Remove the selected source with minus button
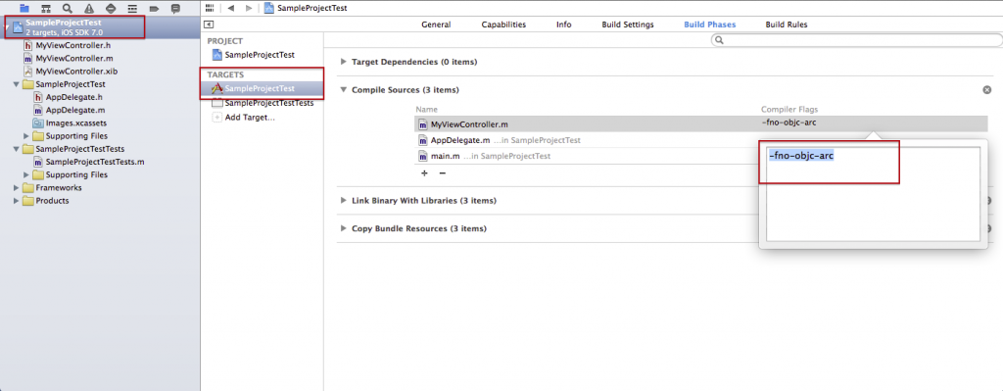1003x391 pixels. (x=442, y=172)
